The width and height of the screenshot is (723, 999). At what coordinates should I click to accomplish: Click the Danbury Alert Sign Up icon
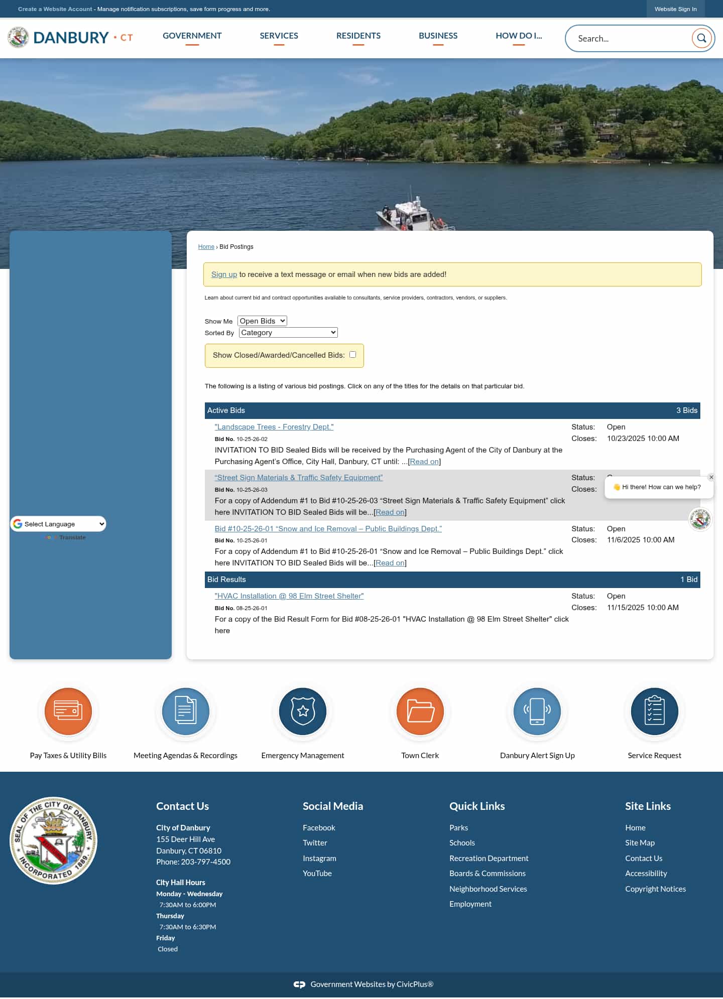coord(537,711)
